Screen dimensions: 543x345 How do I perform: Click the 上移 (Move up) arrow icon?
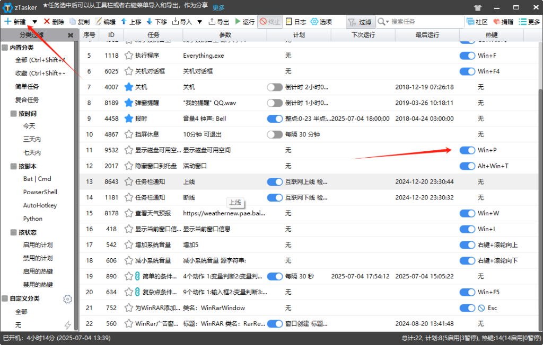click(124, 22)
